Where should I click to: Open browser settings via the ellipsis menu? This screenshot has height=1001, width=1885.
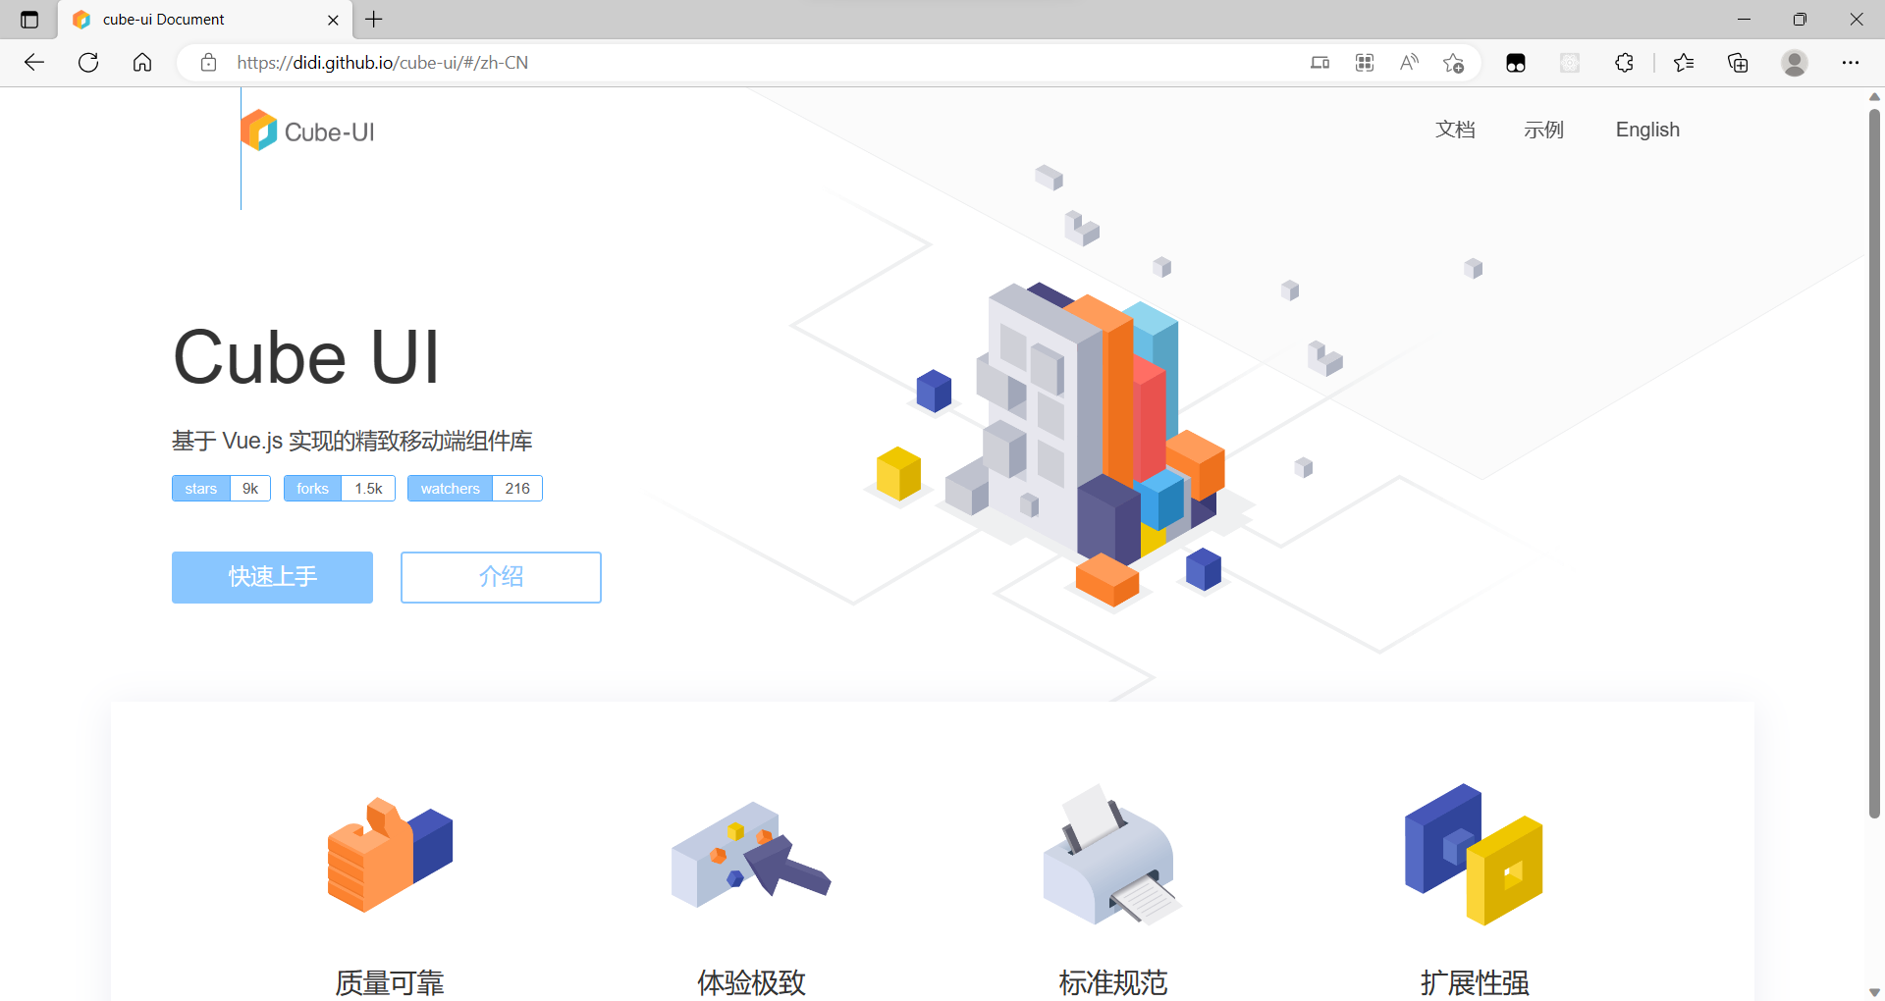(x=1853, y=62)
